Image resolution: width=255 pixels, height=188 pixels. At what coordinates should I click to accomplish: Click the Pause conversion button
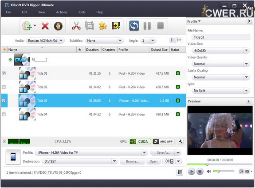[147, 26]
